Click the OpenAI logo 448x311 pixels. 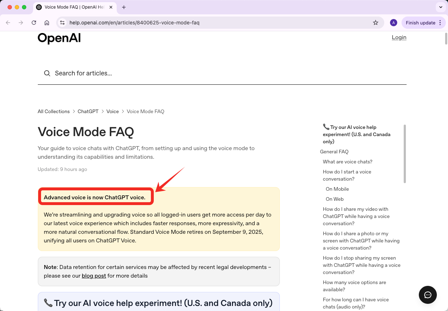[59, 38]
